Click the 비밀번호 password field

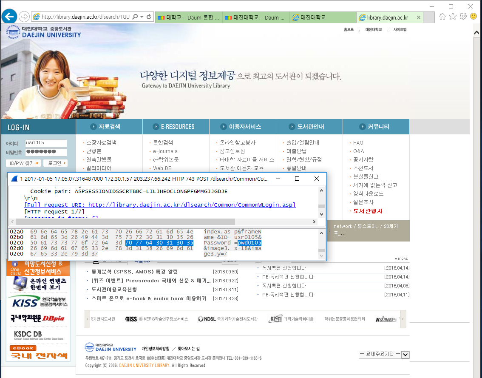[46, 152]
